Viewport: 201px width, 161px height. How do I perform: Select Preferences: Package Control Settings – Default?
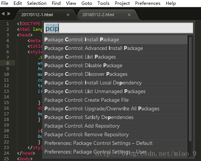pyautogui.click(x=115, y=143)
